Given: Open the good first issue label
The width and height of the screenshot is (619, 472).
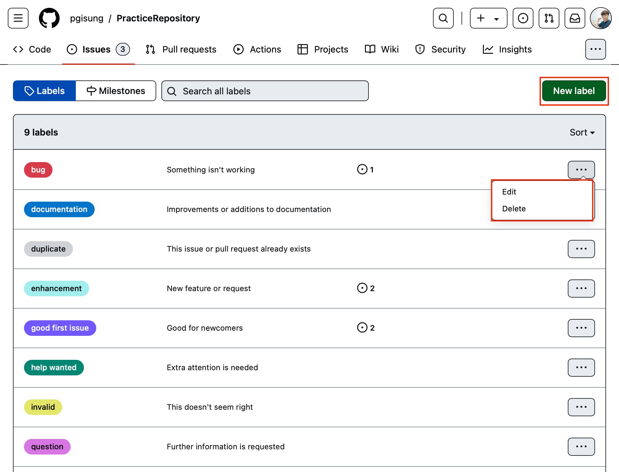Looking at the screenshot, I should [x=60, y=328].
